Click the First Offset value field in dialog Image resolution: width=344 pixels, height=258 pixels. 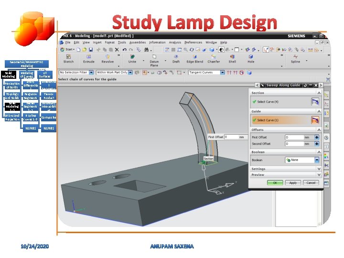point(294,137)
